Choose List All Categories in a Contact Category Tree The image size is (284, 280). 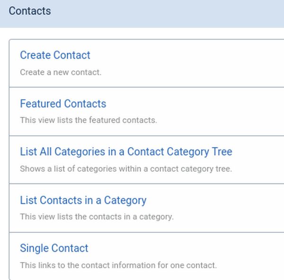(126, 152)
